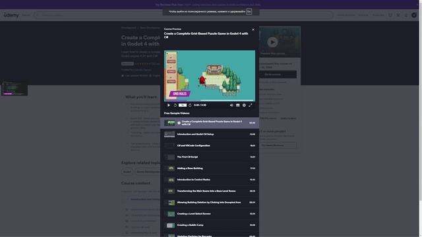Skip forward in the preview video

coord(190,105)
